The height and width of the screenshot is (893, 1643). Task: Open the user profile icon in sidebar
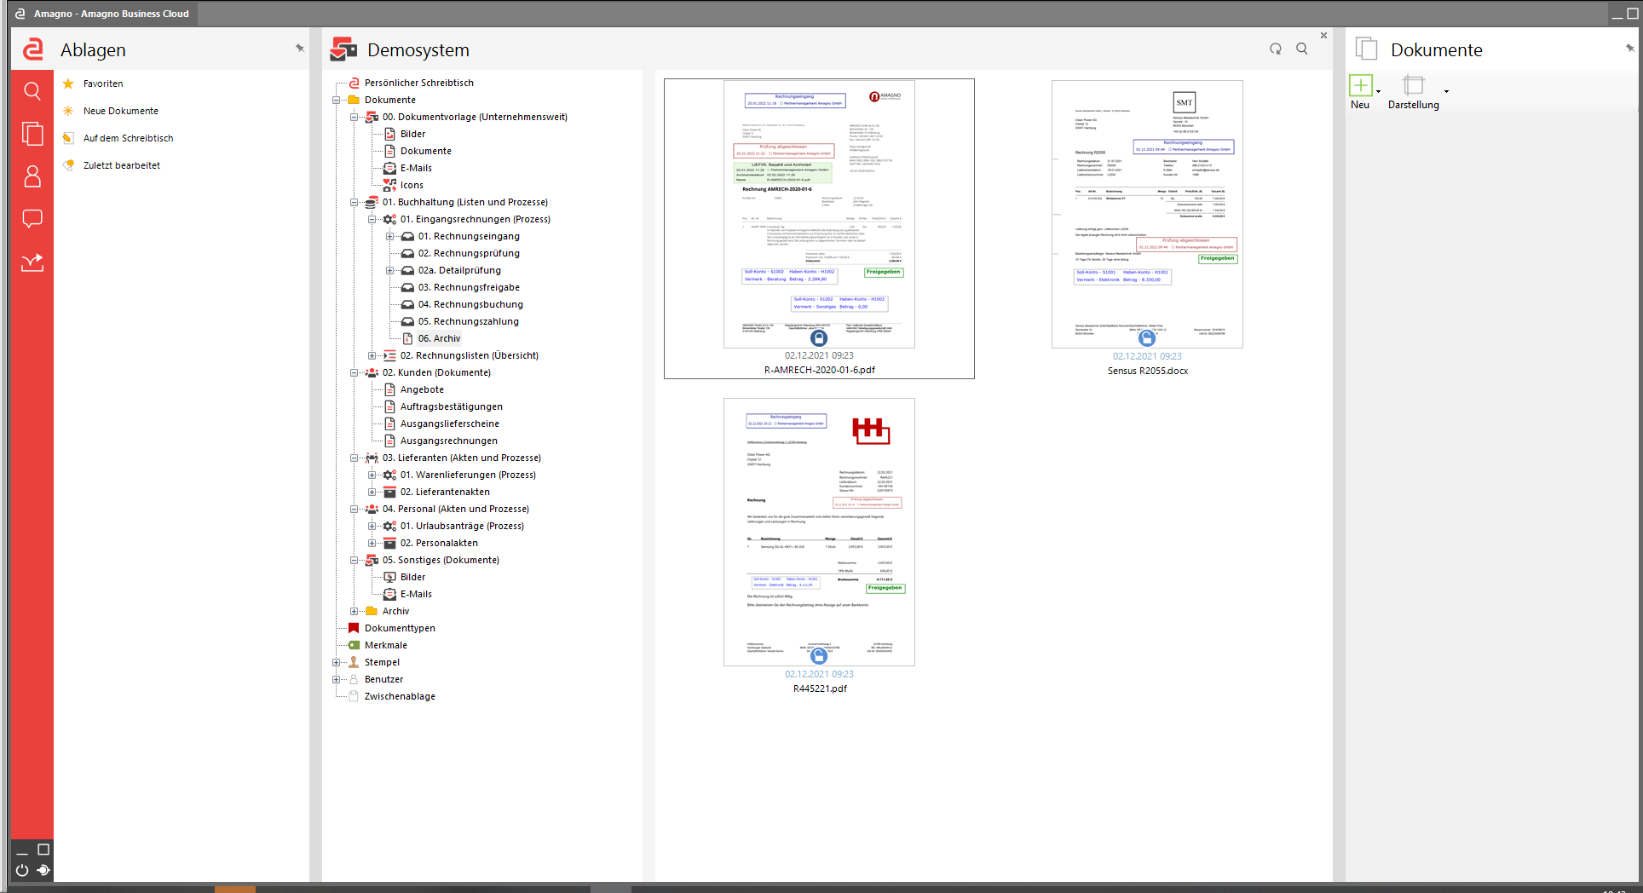tap(32, 176)
